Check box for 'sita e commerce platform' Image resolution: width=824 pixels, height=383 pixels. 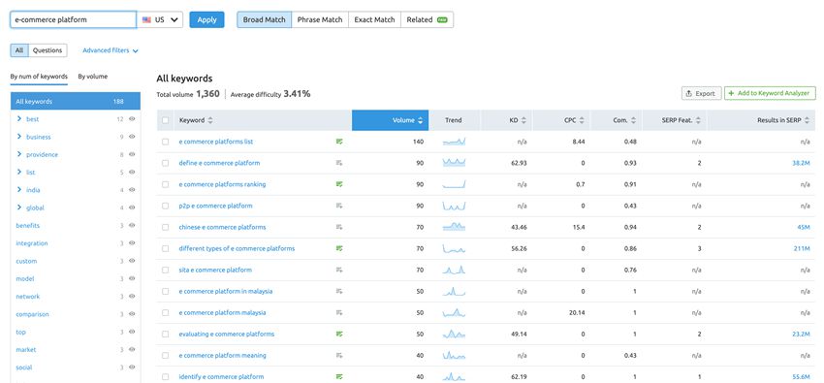pos(166,271)
